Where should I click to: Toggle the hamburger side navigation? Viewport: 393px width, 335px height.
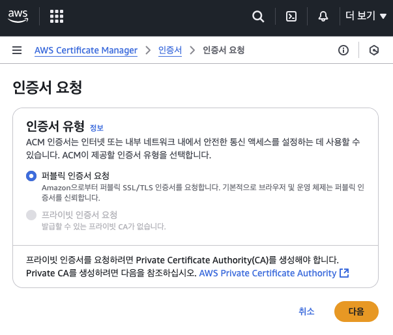coord(17,50)
